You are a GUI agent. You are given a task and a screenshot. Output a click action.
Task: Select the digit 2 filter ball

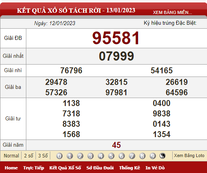80,156
